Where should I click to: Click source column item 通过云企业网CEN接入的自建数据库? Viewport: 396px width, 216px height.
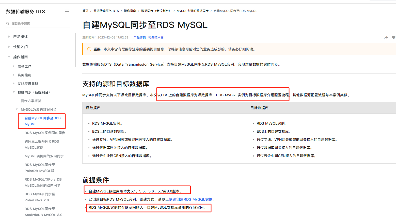coord(122,156)
